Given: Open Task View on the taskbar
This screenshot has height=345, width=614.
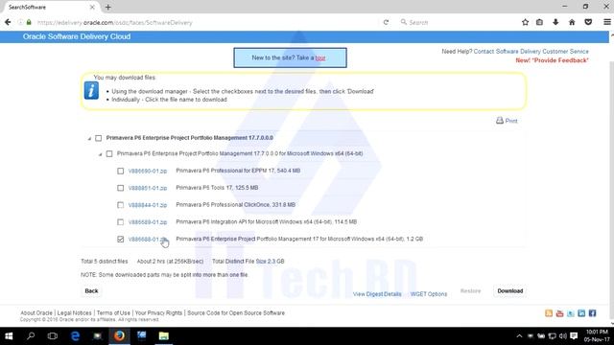Looking at the screenshot, I should pos(53,336).
